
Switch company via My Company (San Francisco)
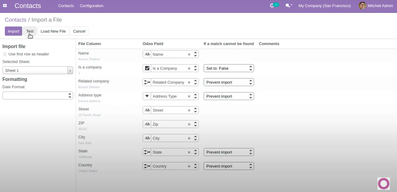click(x=324, y=6)
